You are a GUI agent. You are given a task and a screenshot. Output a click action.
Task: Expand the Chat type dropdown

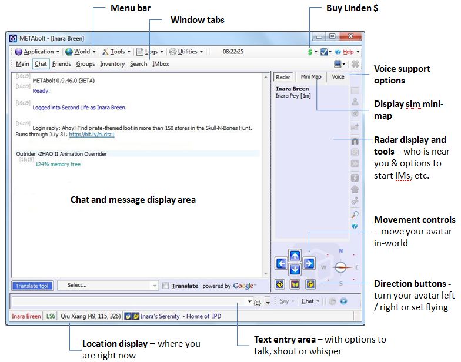(310, 301)
